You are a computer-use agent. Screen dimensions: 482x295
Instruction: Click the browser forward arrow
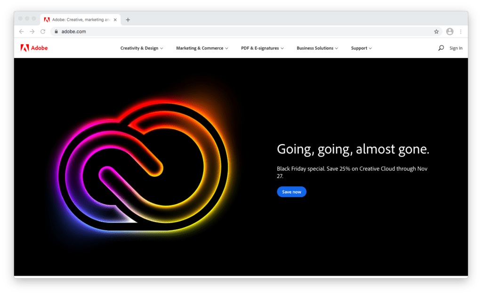pos(32,32)
